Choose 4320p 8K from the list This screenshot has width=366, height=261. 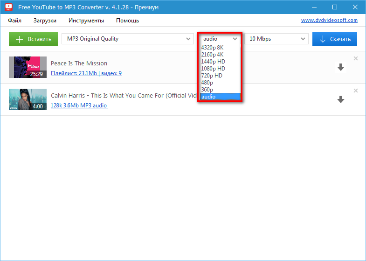[x=220, y=48]
